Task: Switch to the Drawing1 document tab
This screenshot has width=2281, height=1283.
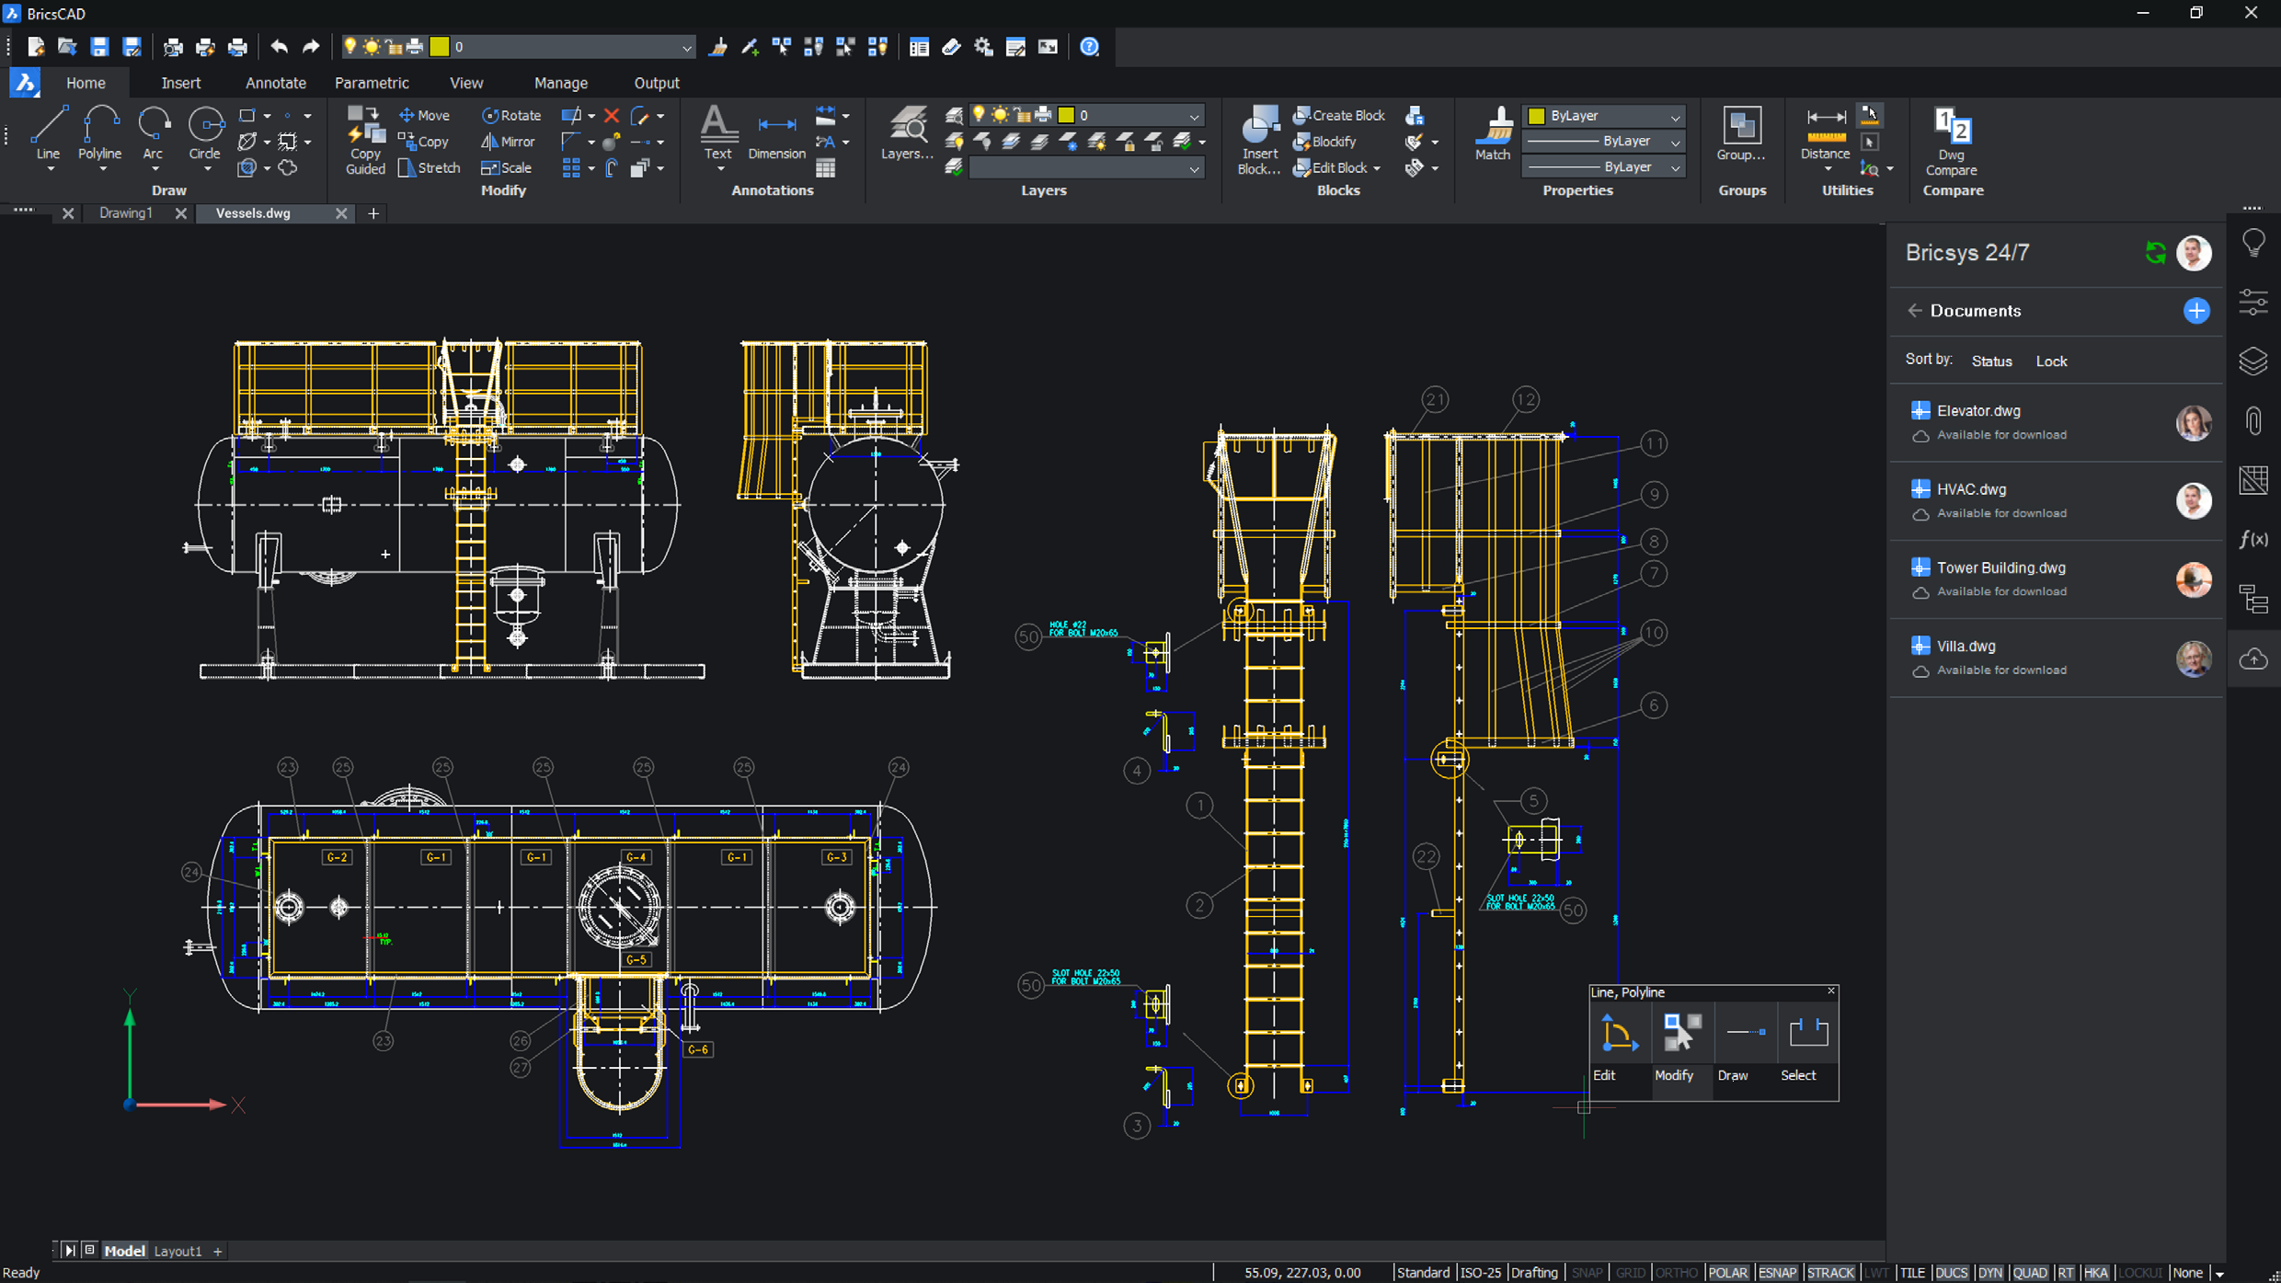Action: [x=126, y=213]
